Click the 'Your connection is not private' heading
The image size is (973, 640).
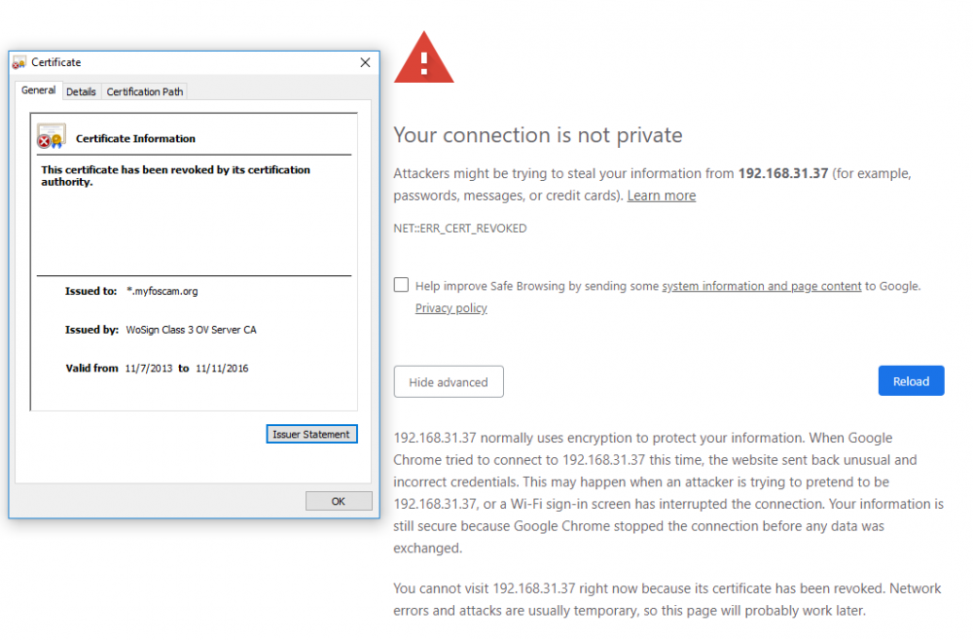point(537,135)
